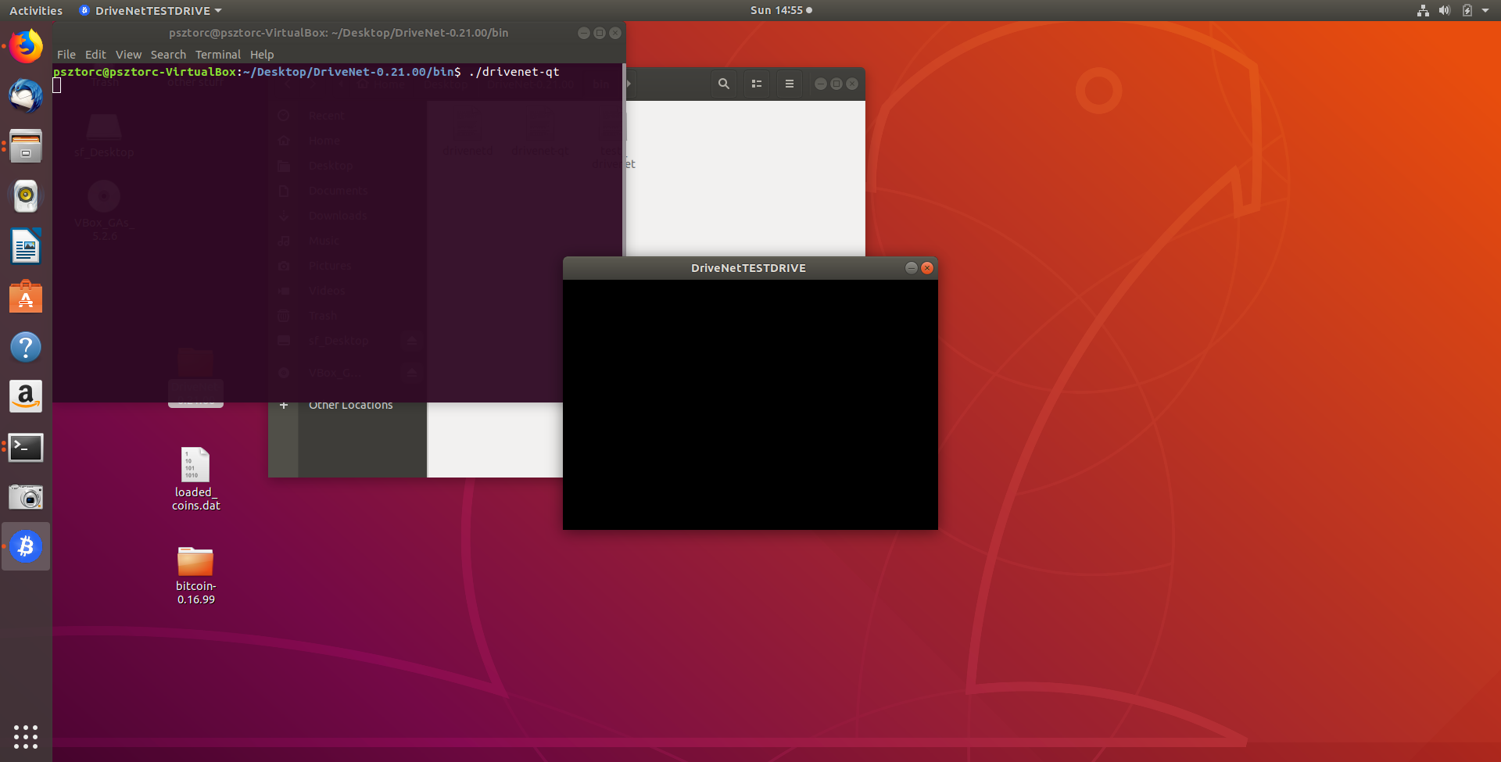Open the Screenshot camera dock icon
Viewport: 1501px width, 762px height.
(26, 497)
